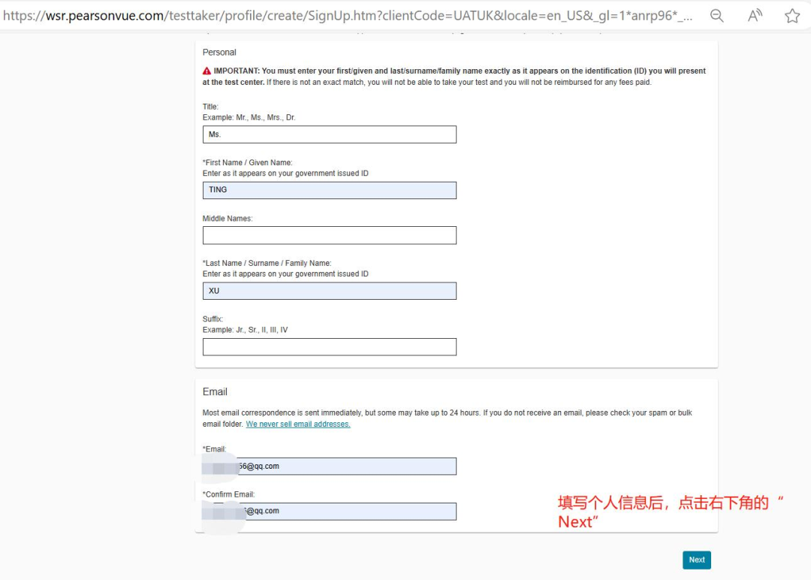811x580 pixels.
Task: Open the browser zoom magnifier icon
Action: click(x=716, y=16)
